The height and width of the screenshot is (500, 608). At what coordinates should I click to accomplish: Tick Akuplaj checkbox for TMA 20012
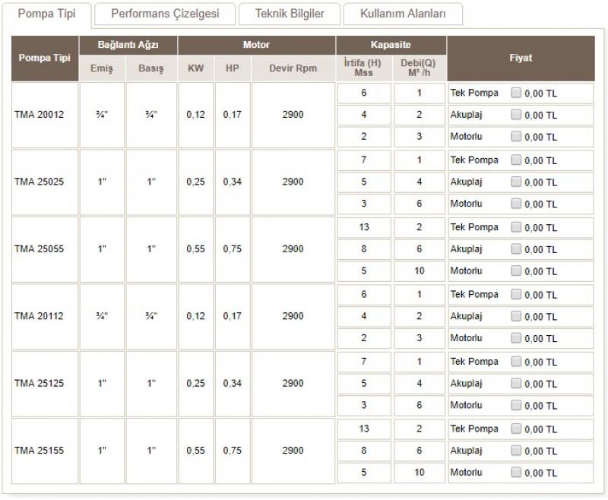click(517, 116)
